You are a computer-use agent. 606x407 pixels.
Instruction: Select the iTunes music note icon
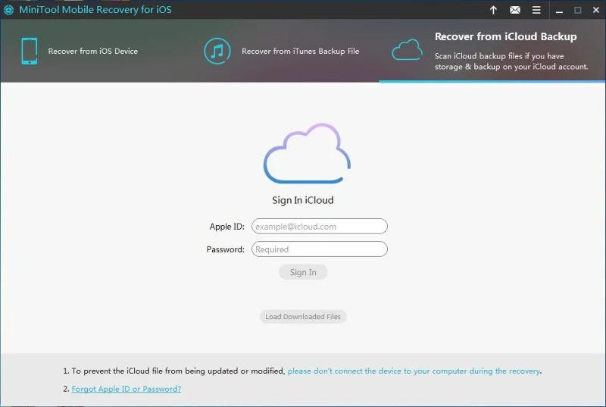click(x=217, y=51)
